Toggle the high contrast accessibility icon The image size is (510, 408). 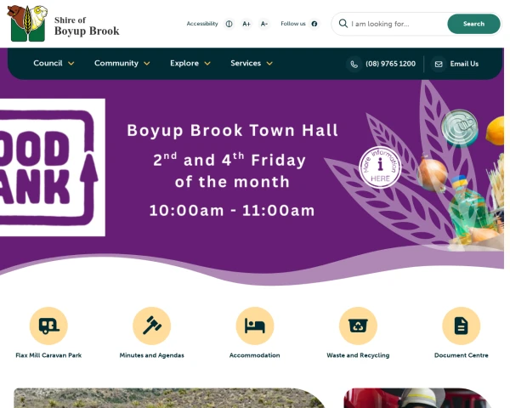(229, 24)
